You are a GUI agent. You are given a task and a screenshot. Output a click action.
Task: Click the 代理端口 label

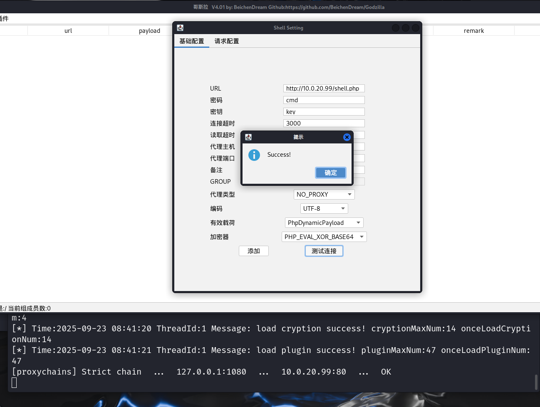(x=223, y=158)
